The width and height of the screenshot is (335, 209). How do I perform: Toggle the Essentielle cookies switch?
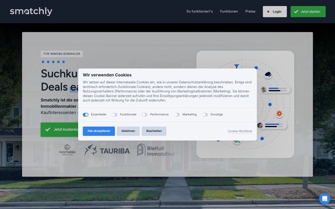pyautogui.click(x=86, y=115)
